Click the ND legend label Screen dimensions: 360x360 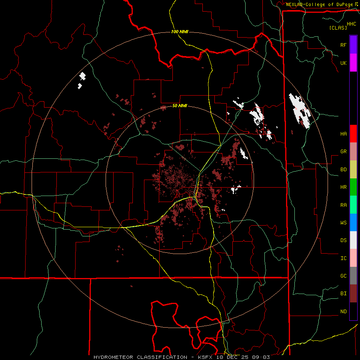click(343, 312)
